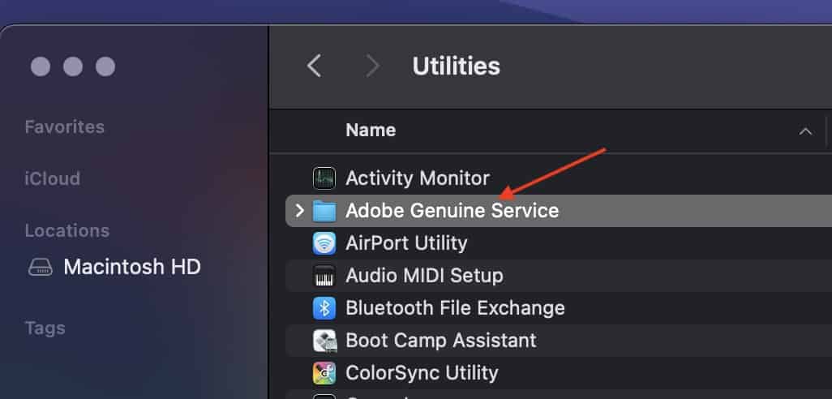Viewport: 832px width, 399px height.
Task: Click the Adobe Genuine Service folder icon
Action: click(x=324, y=211)
